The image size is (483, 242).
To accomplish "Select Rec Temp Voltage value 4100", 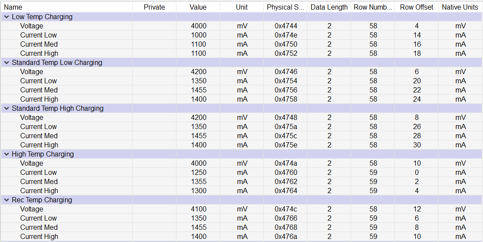I will tap(199, 209).
